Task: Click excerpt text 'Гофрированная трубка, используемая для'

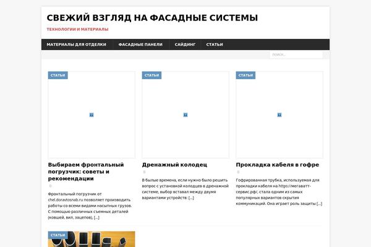Action: [x=278, y=180]
